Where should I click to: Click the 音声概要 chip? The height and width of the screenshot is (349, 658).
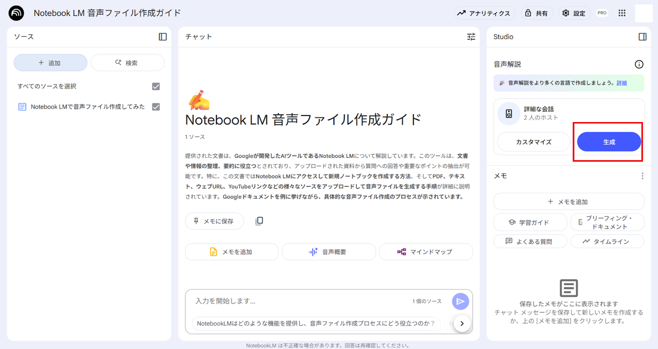pyautogui.click(x=329, y=252)
